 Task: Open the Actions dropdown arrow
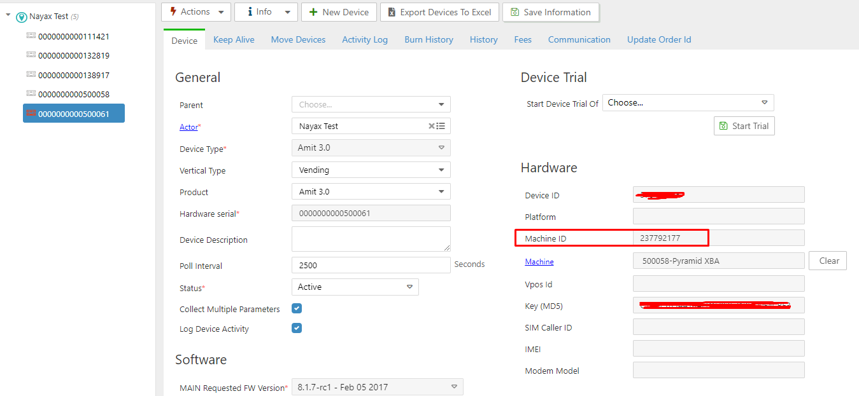tap(221, 12)
